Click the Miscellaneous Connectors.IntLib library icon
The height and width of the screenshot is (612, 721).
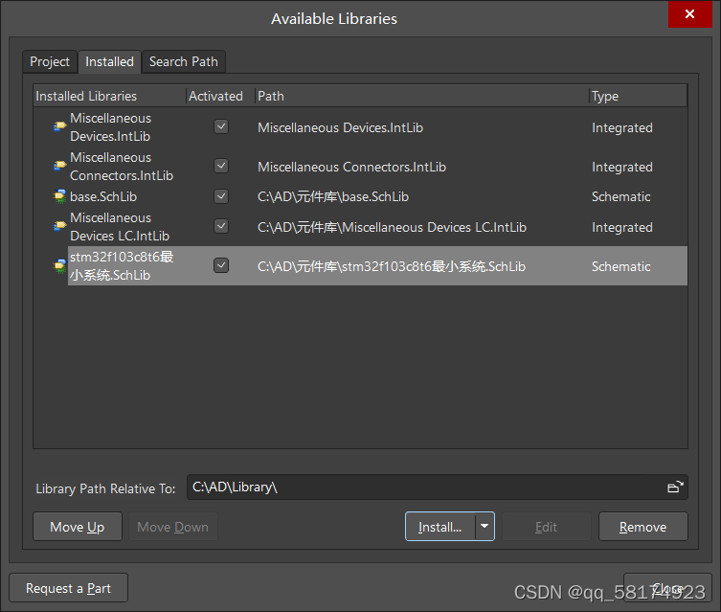point(59,167)
